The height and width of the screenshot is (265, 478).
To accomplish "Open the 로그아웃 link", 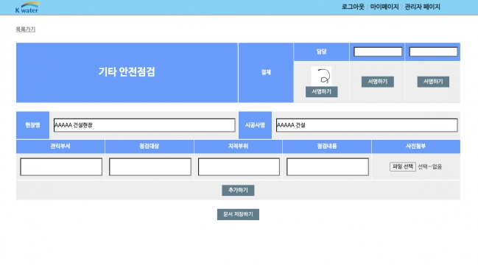I will coord(353,7).
